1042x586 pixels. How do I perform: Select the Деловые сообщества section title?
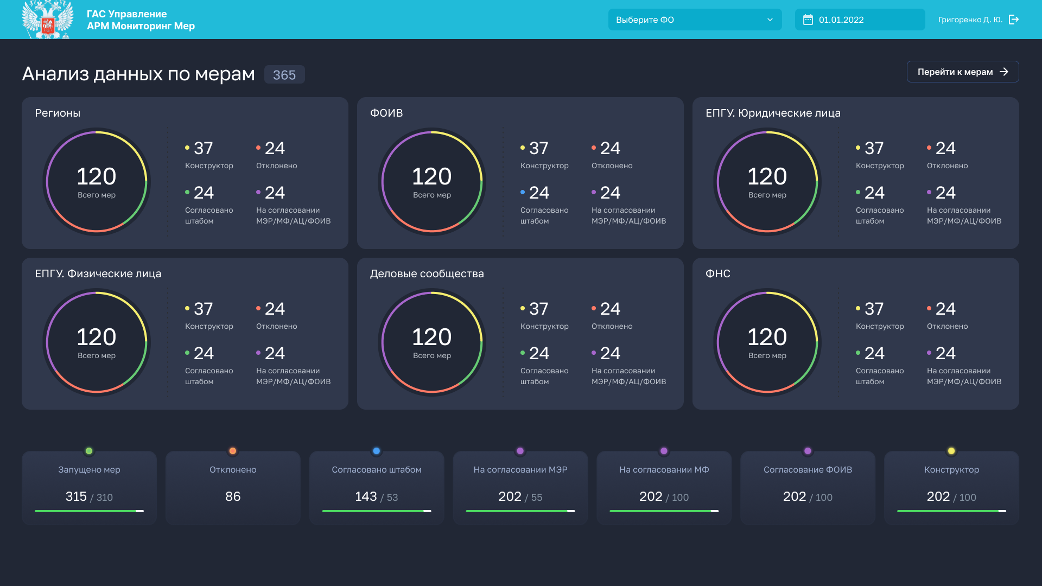pyautogui.click(x=427, y=273)
